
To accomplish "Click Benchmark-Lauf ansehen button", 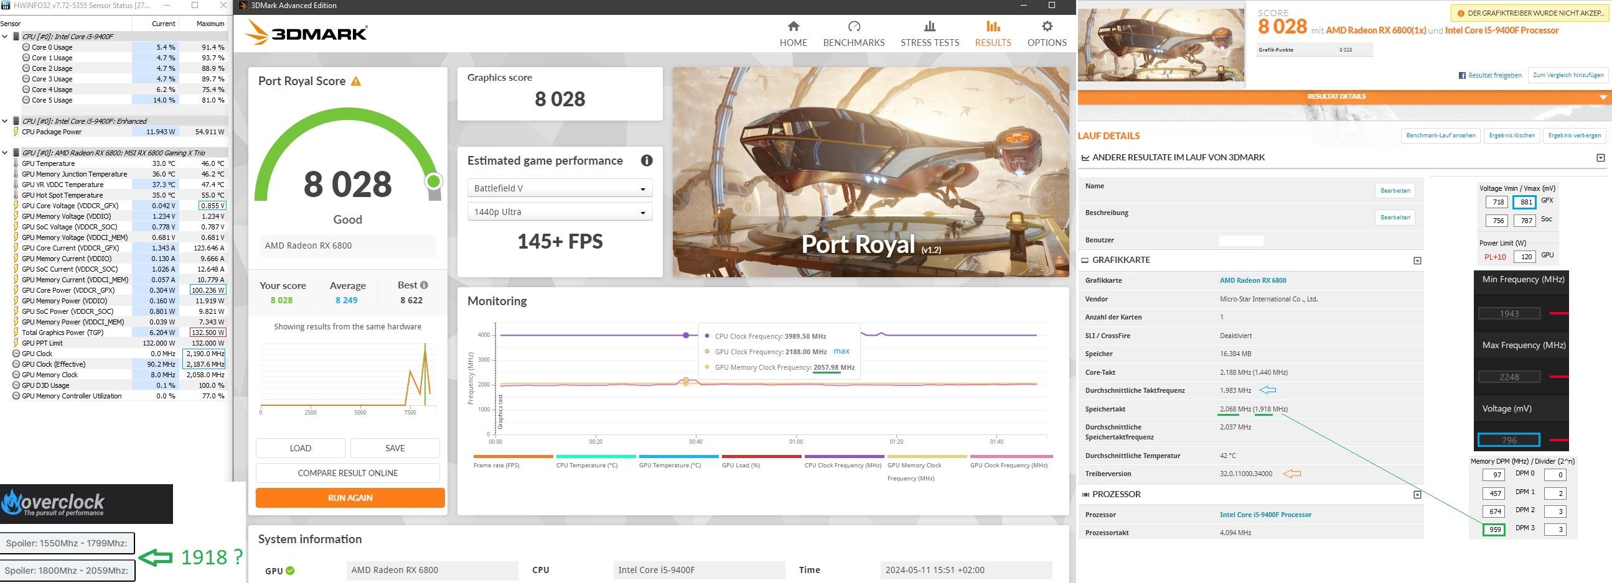I will 1441,135.
